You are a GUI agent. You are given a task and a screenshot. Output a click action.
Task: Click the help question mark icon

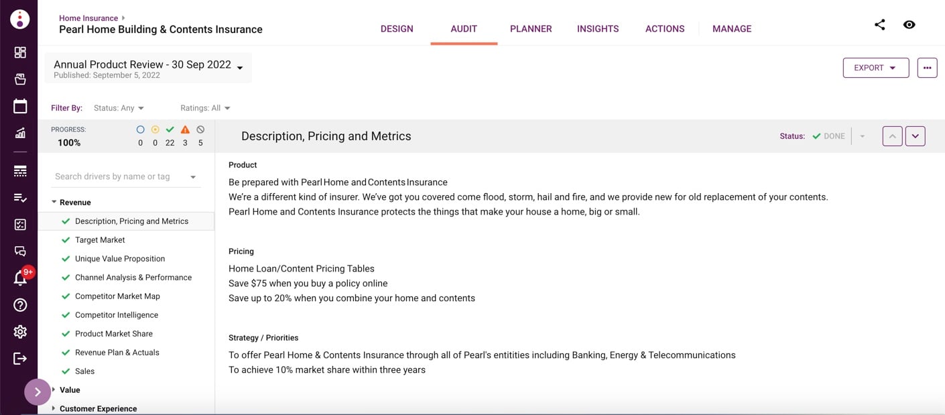click(20, 305)
